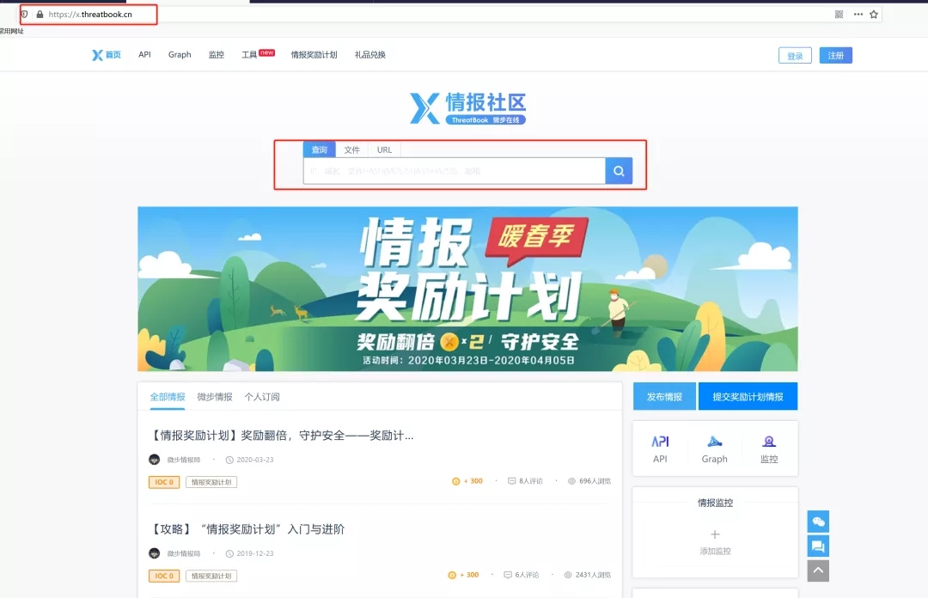Click the 情报奖励计划 spring banner image
Screen dimensions: 928x598
[x=467, y=289]
